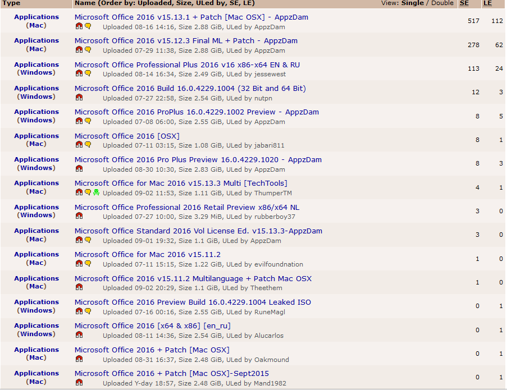
Task: Click 'ULed by RuneMagl' upload details text
Action: [256, 312]
